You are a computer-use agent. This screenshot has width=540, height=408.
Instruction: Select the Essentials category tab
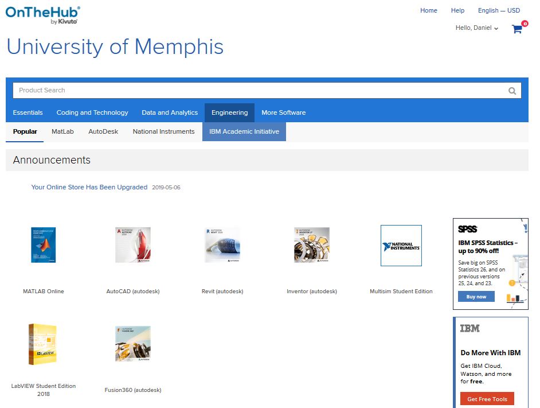pyautogui.click(x=28, y=112)
